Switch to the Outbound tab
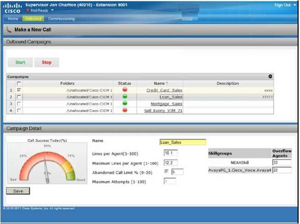Image resolution: width=300 pixels, height=224 pixels. pos(33,19)
